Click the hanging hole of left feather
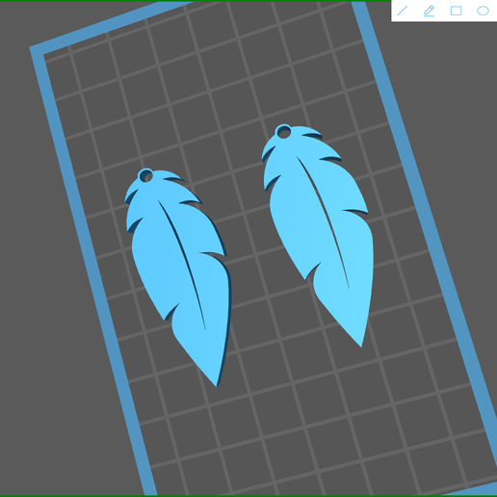The width and height of the screenshot is (497, 497). [146, 176]
